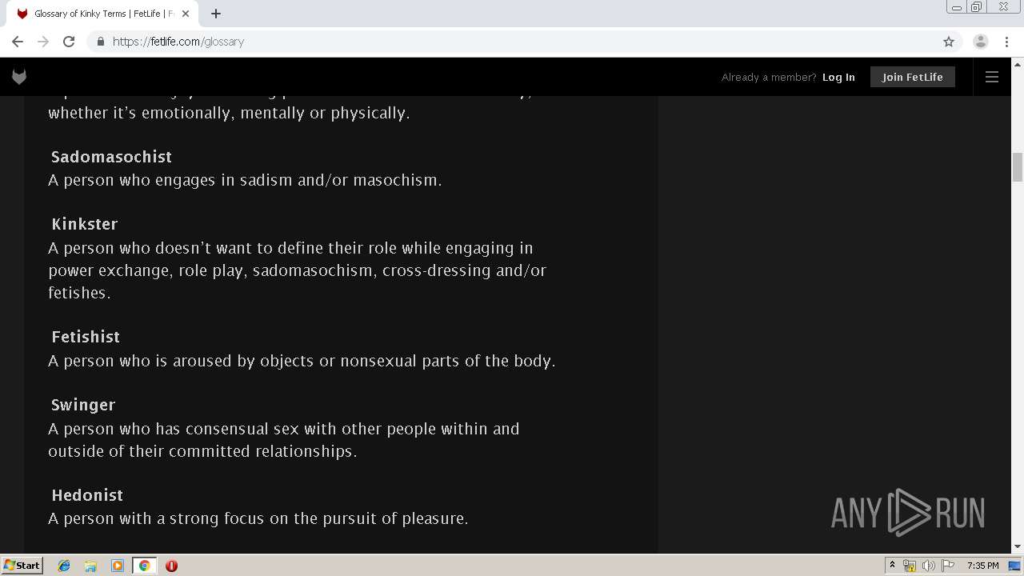Minimize the Chrome window
This screenshot has height=576, width=1024.
pos(957,7)
